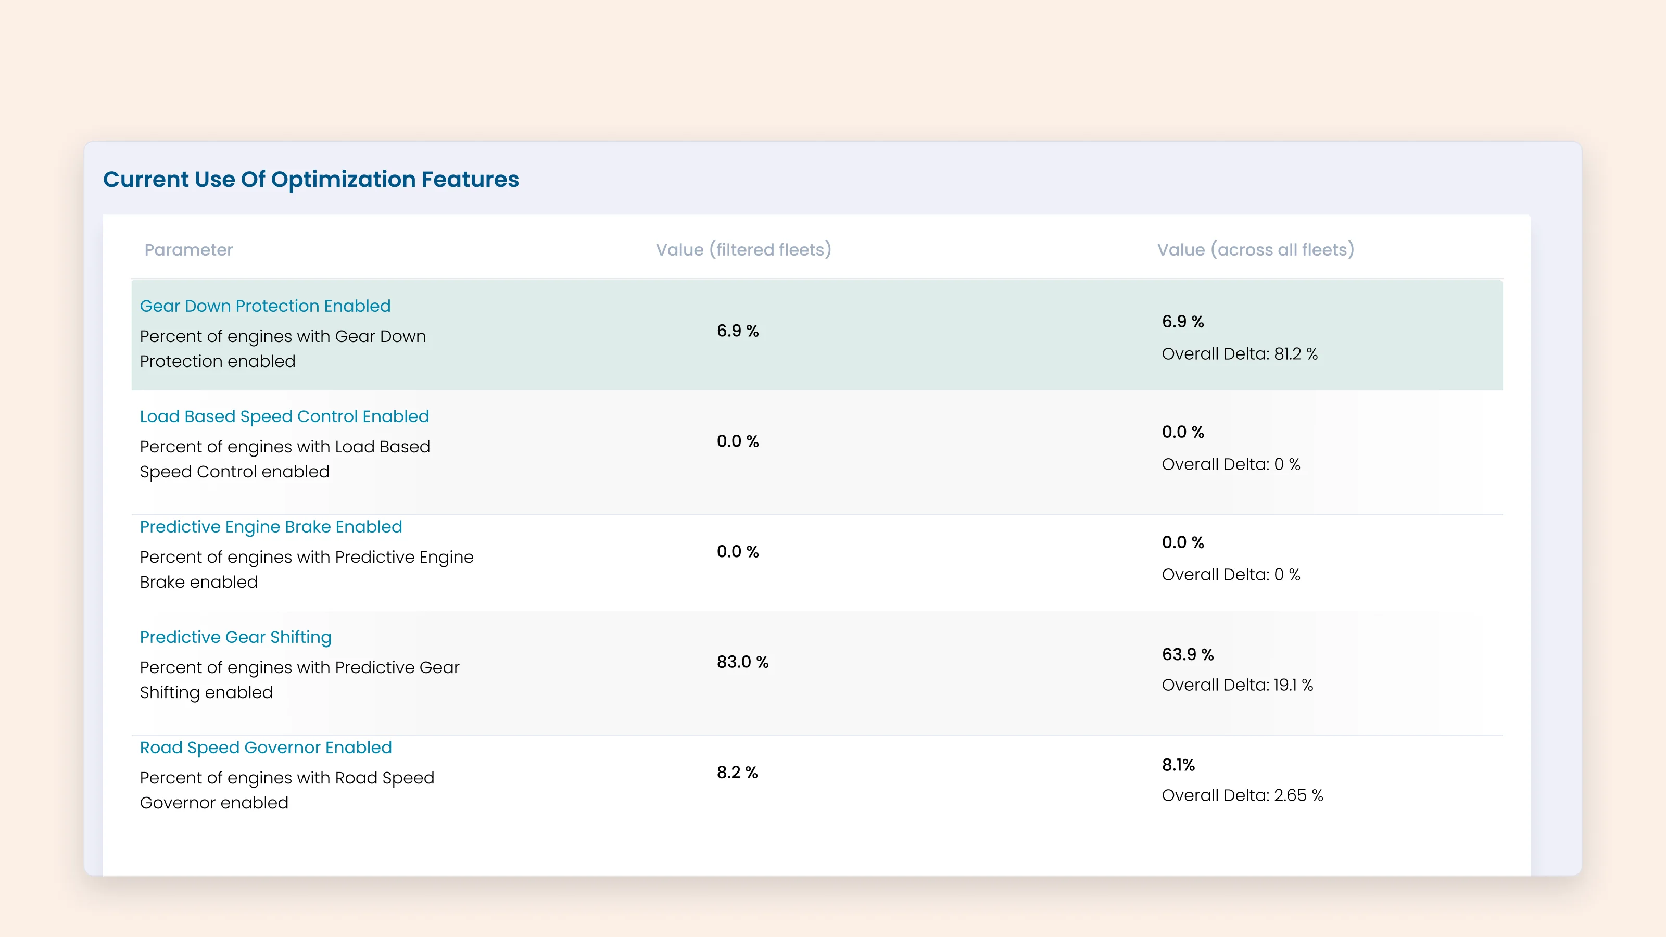1666x937 pixels.
Task: Select Predictive Engine Brake 0.0 % all fleets value
Action: 1183,542
